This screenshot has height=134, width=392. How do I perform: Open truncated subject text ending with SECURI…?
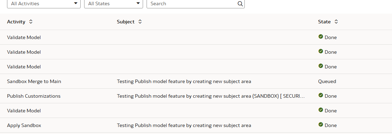[211, 96]
